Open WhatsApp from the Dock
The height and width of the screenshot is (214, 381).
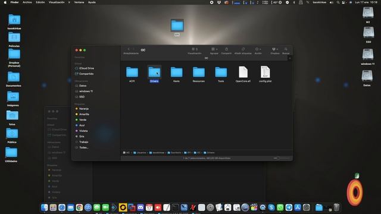280,207
